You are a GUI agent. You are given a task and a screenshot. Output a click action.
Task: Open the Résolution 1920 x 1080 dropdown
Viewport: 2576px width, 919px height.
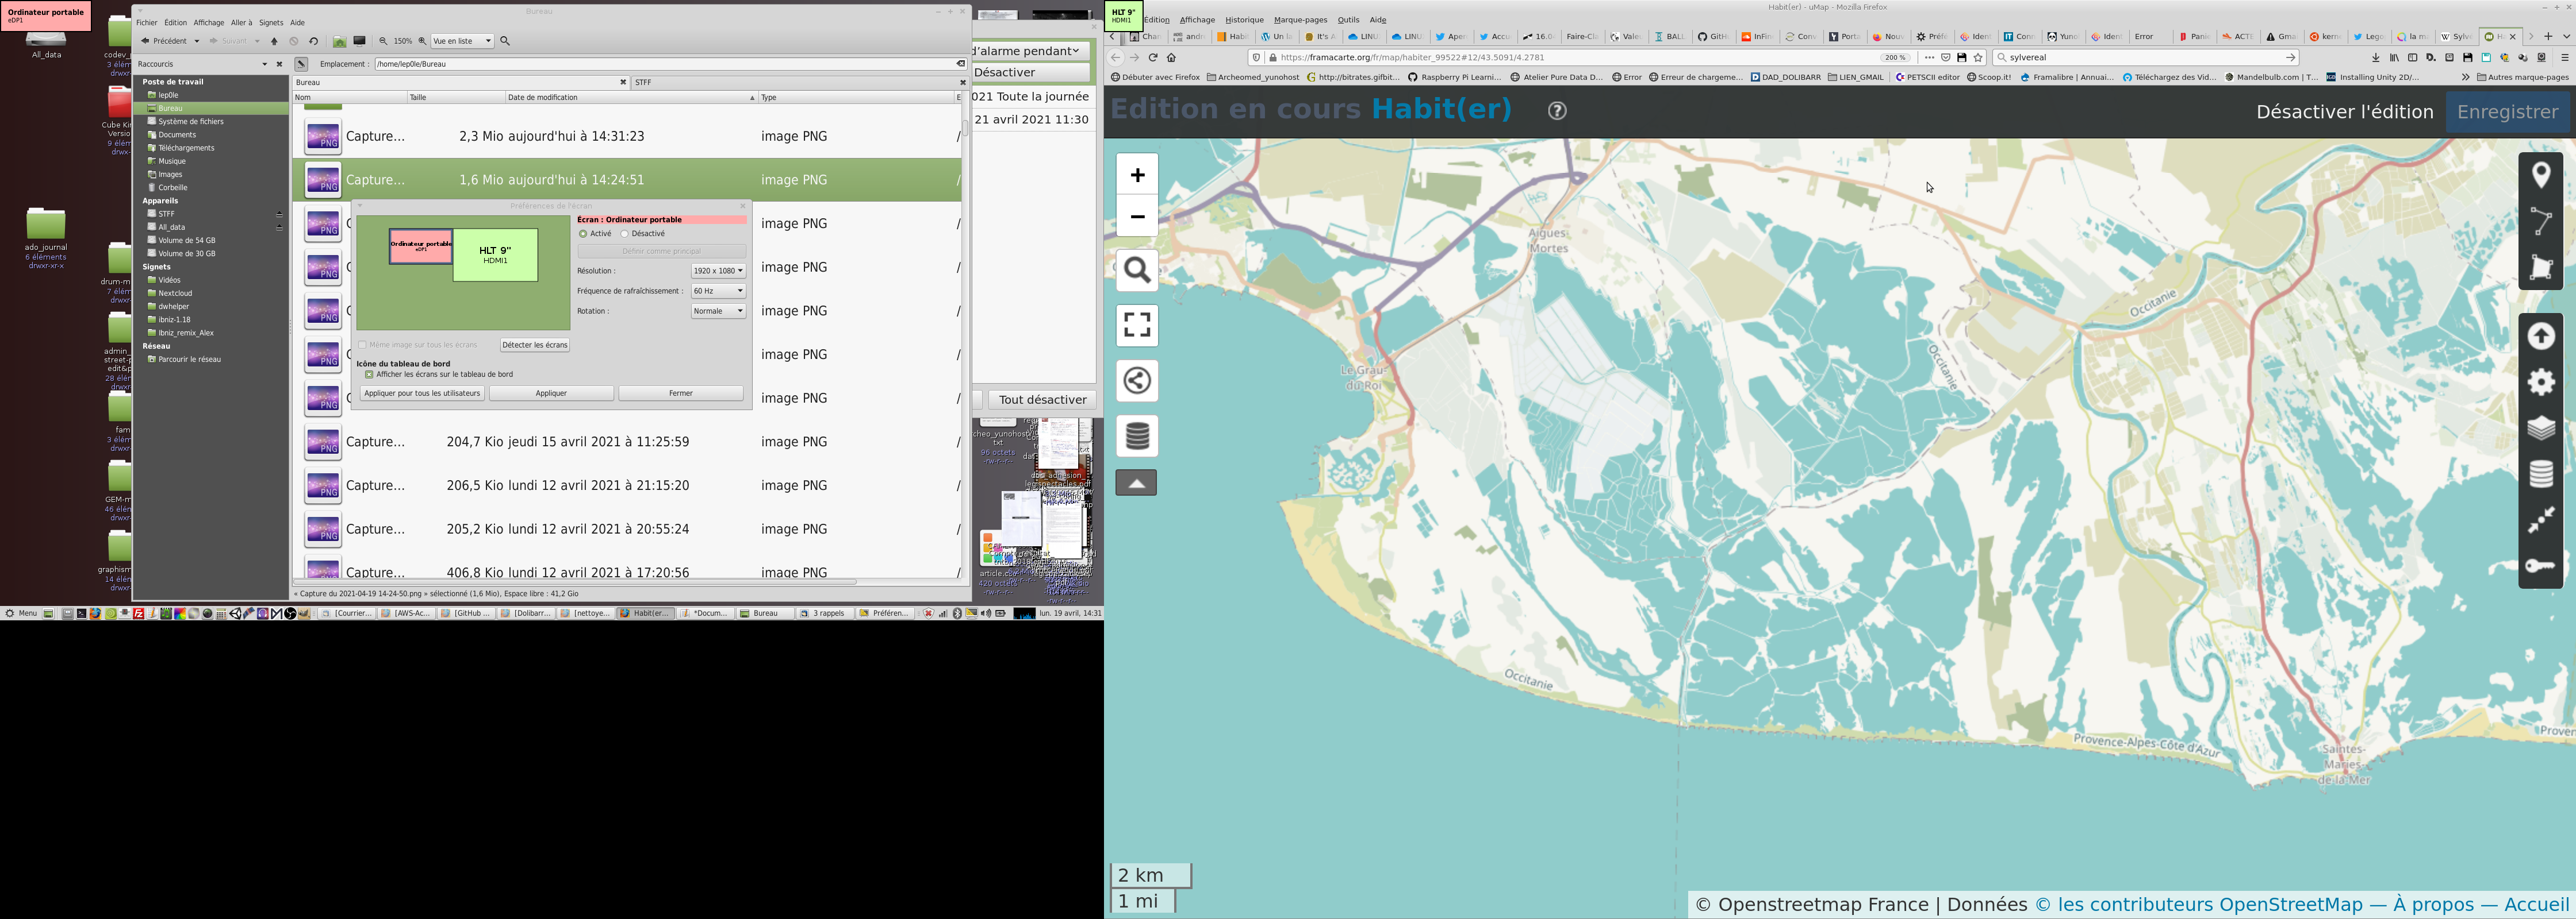[x=718, y=271]
